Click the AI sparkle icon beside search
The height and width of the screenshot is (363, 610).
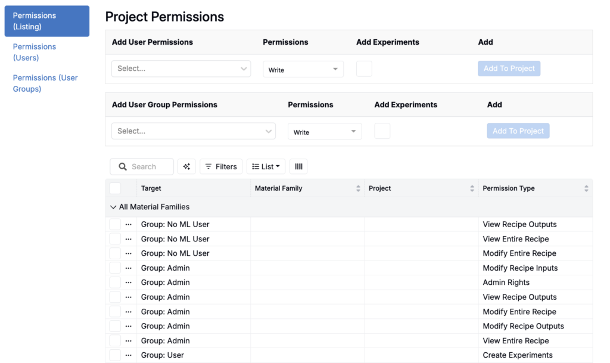point(186,167)
